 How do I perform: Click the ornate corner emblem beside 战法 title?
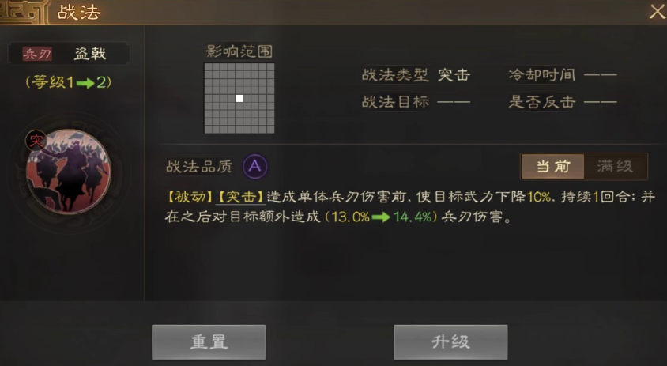[23, 12]
